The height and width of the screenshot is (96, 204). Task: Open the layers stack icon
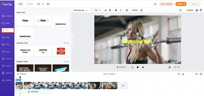tap(197, 10)
